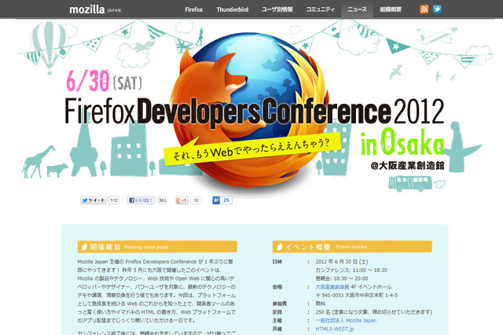Open the RSS feed icon
Screen dimensions: 503x335
coord(424,9)
